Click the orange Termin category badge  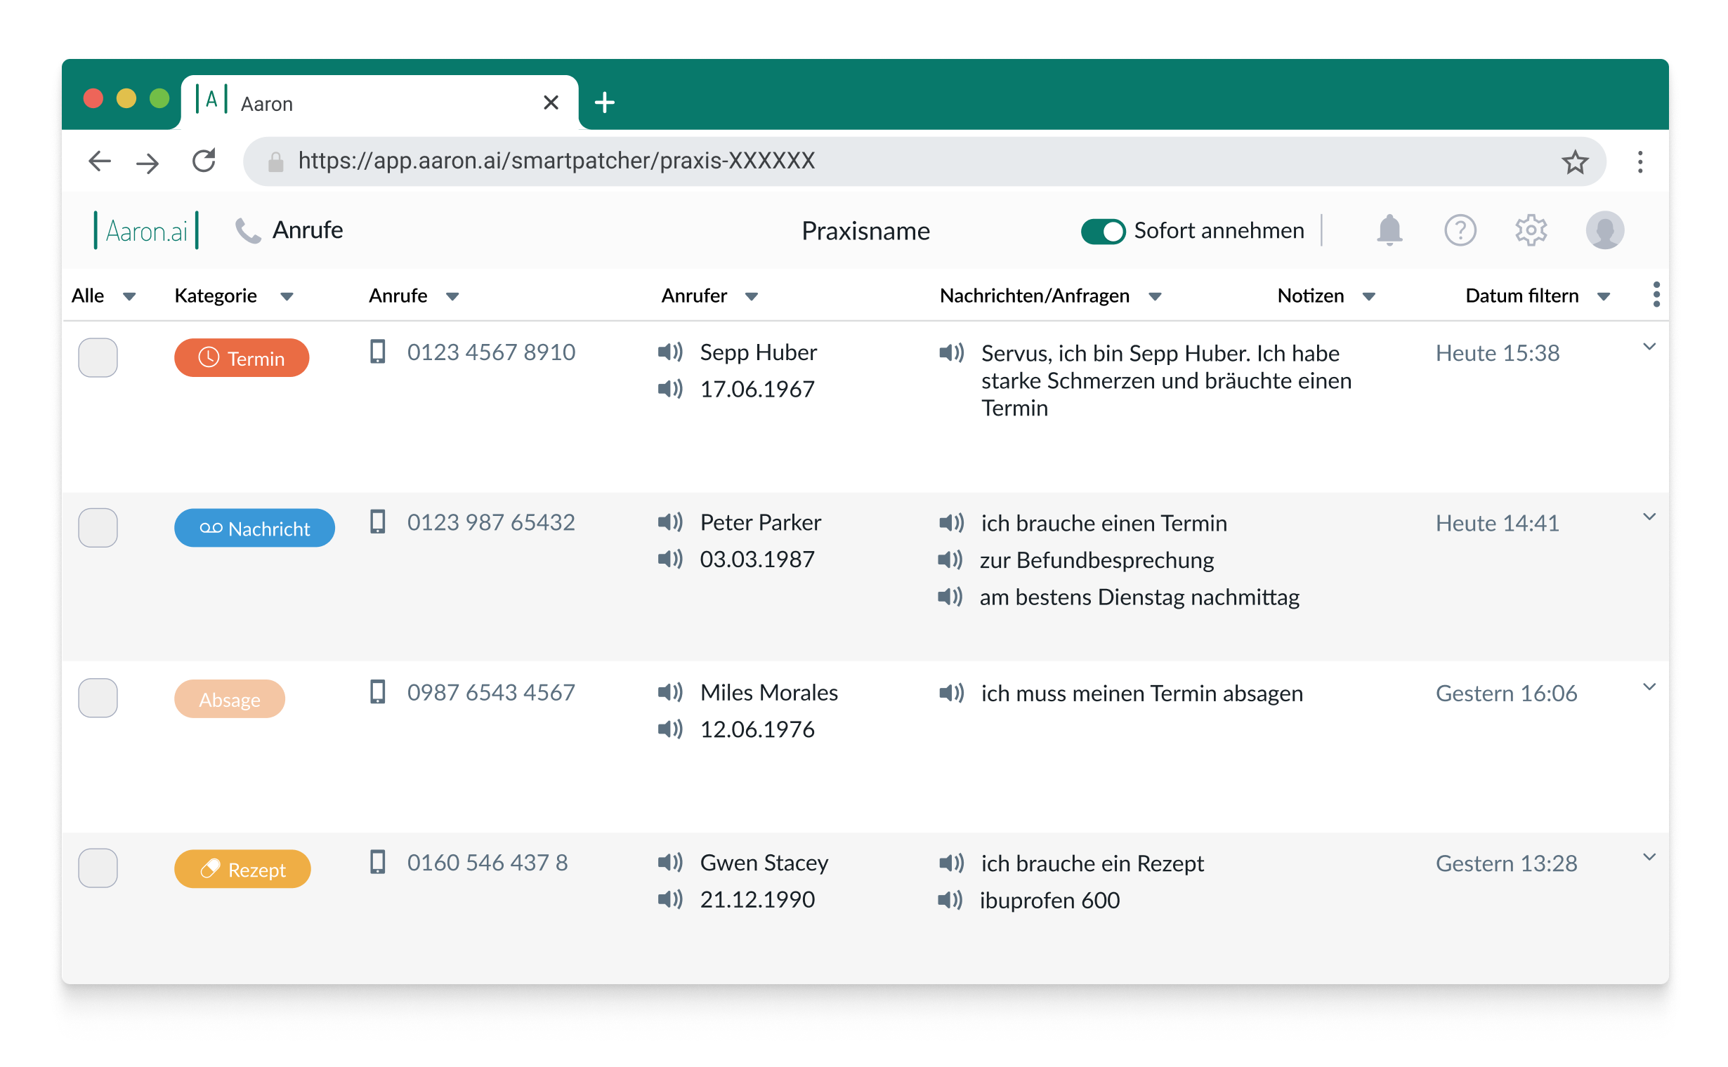tap(242, 358)
